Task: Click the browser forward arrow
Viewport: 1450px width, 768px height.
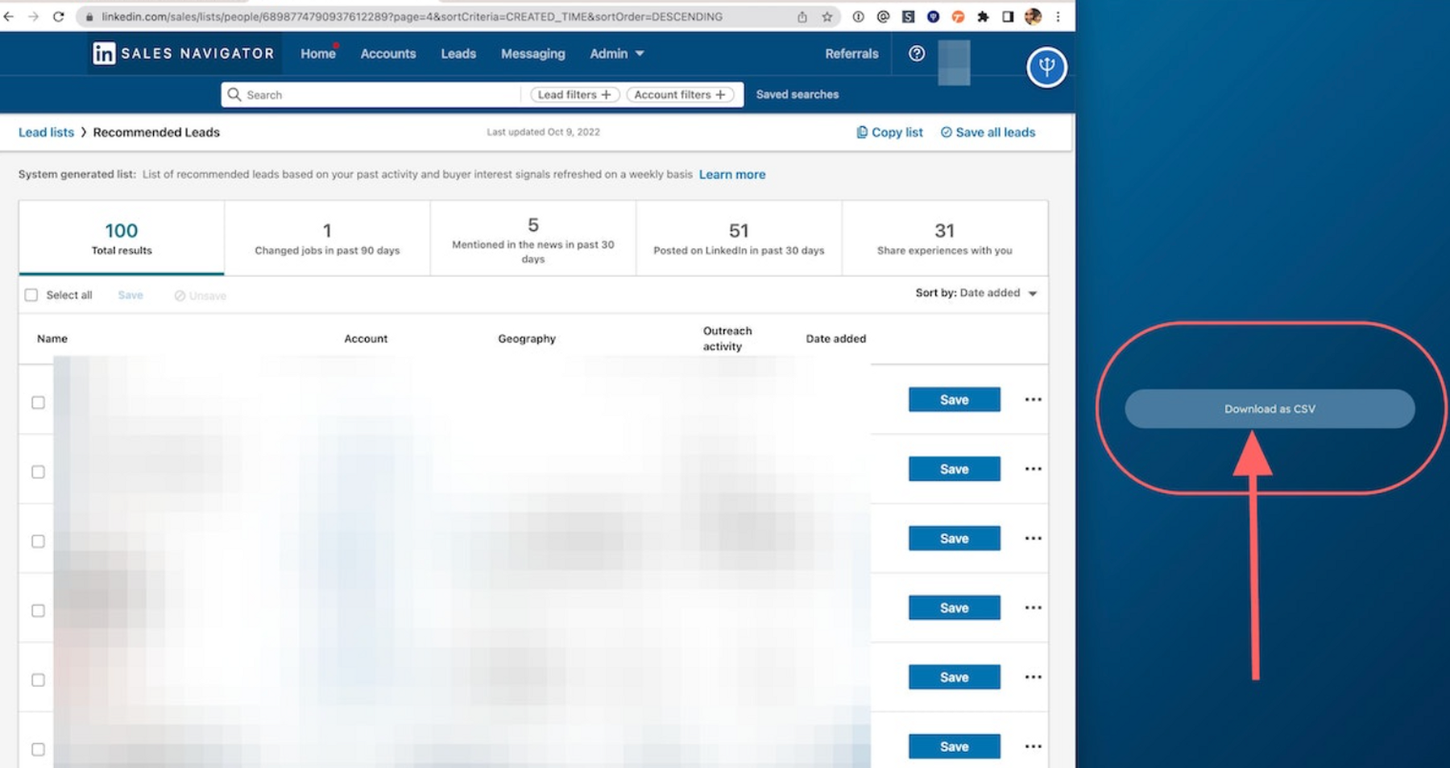Action: coord(33,16)
